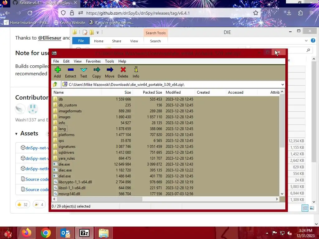Open Kevin's Website bookmark

[x=69, y=22]
